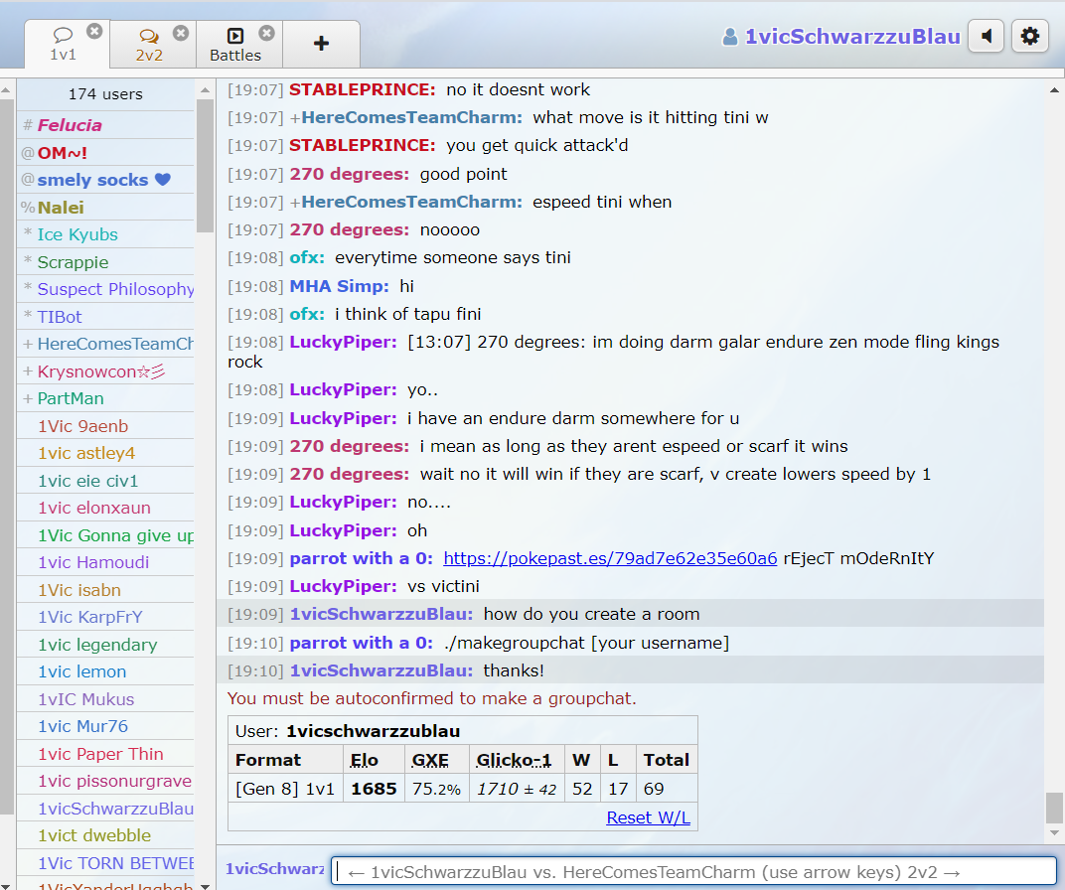
Task: Open the pokepast.es link in chat
Action: point(610,558)
